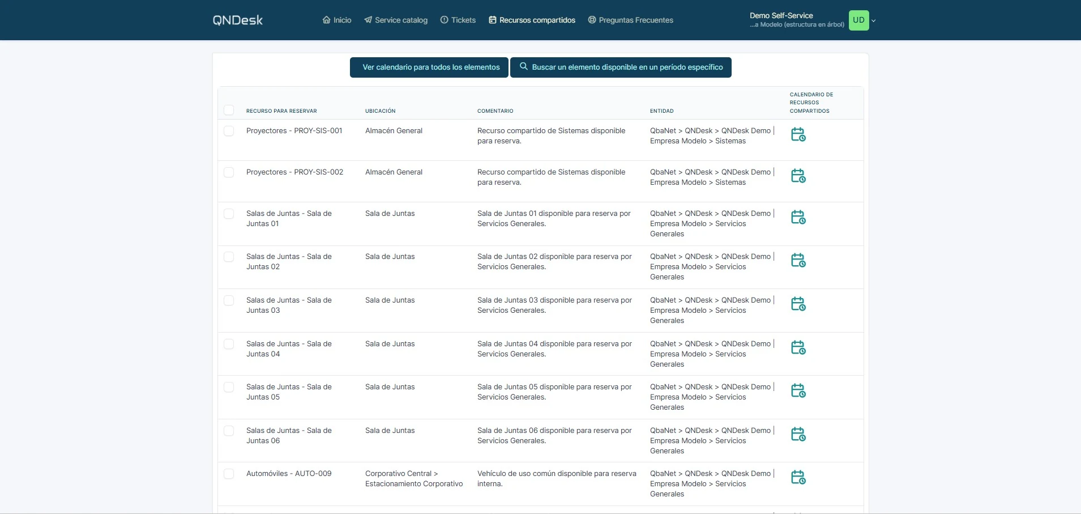Viewport: 1081px width, 514px height.
Task: Go to Inicio in the navigation bar
Action: (337, 20)
